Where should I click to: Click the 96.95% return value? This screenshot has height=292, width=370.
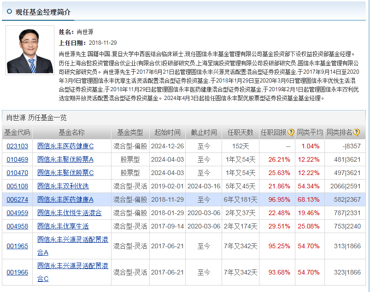click(279, 199)
